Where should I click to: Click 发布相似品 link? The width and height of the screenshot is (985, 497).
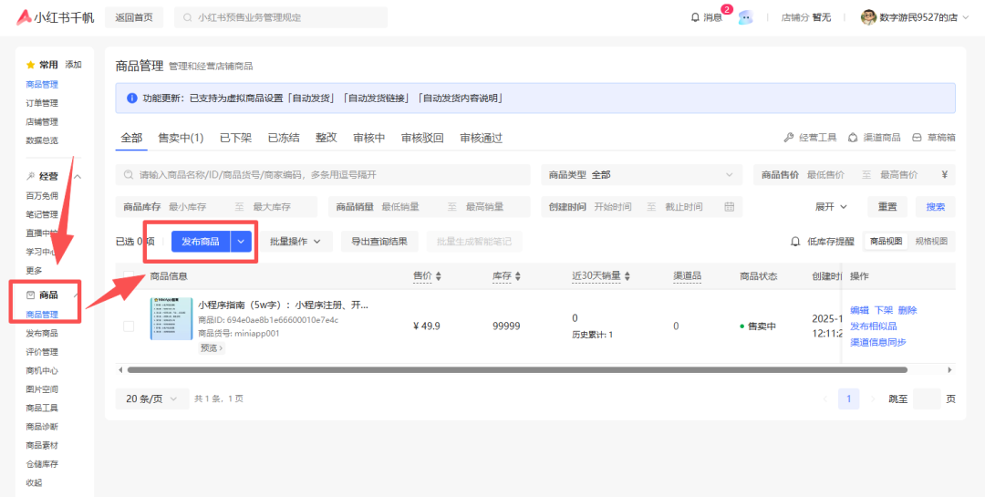[874, 326]
